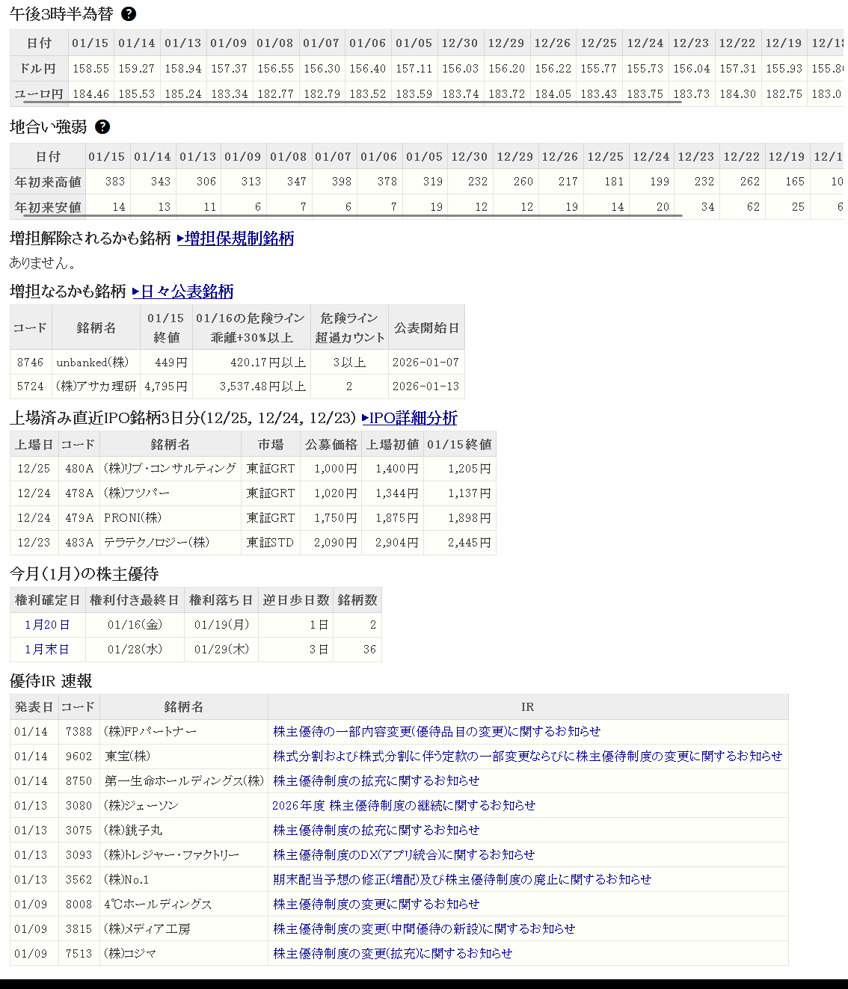Open コジマ benefit expansion notice link
Image resolution: width=848 pixels, height=989 pixels.
pos(393,954)
